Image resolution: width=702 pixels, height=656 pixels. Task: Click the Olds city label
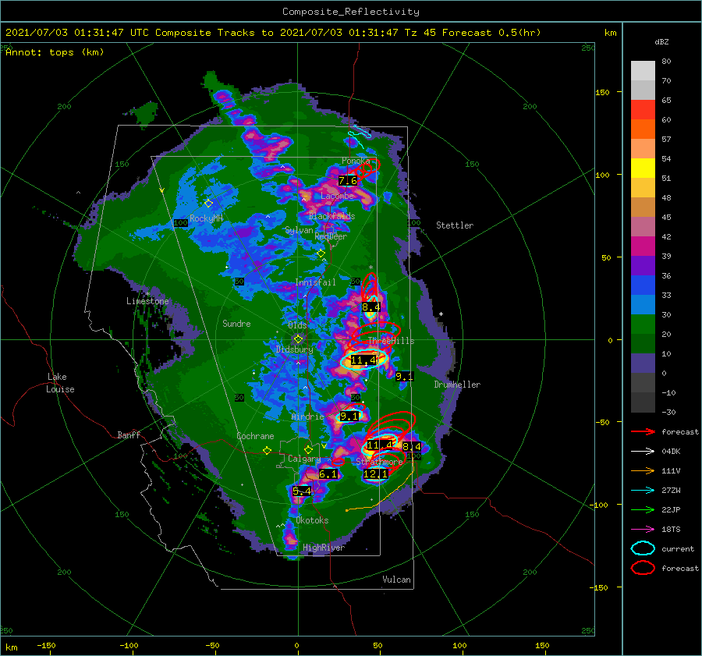pos(297,325)
